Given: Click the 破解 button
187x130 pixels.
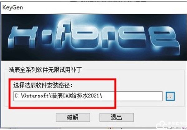Looking at the screenshot, I should tap(73, 117).
